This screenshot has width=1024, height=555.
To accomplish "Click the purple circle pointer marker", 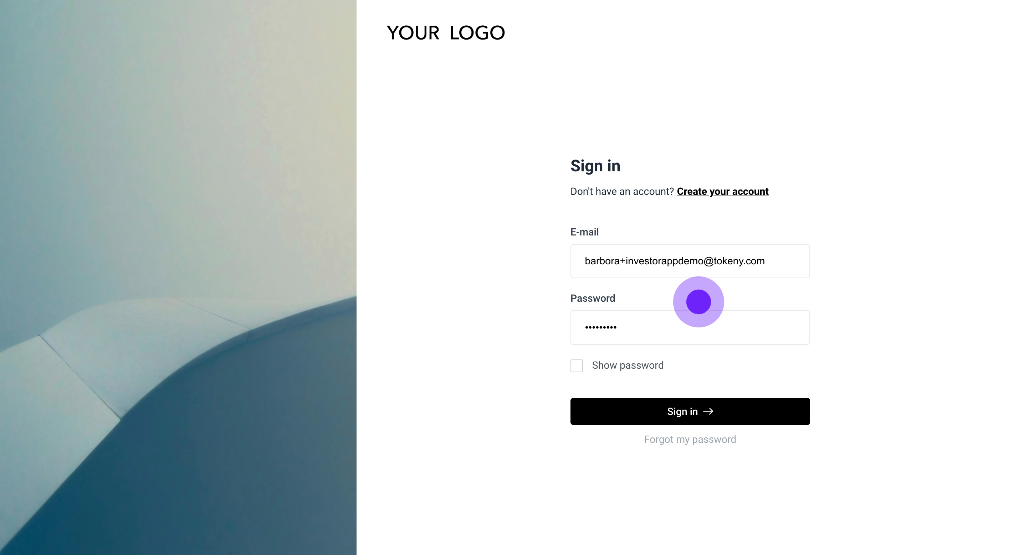I will click(698, 302).
